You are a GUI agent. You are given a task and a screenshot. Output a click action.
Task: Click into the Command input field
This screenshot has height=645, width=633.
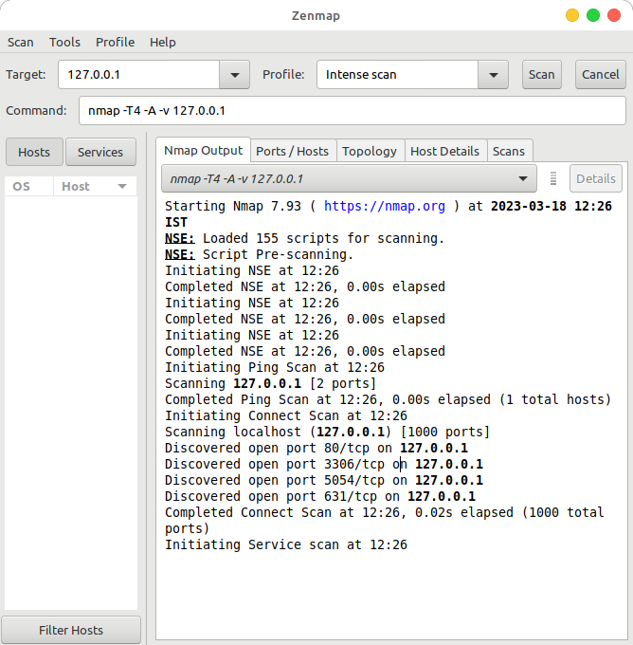[351, 110]
